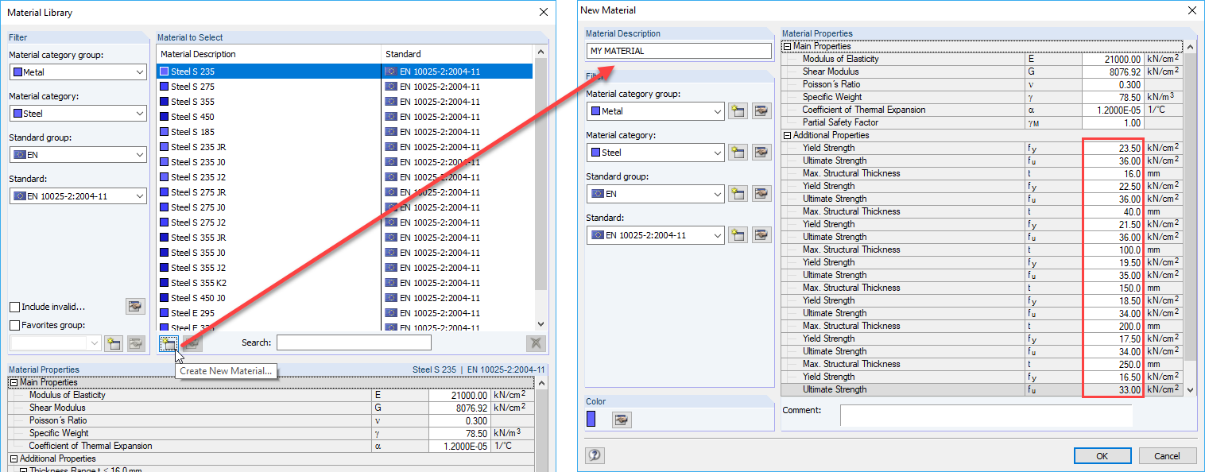Viewport: 1205px width, 472px height.
Task: Select Steel S 235 in the material list
Action: click(344, 72)
